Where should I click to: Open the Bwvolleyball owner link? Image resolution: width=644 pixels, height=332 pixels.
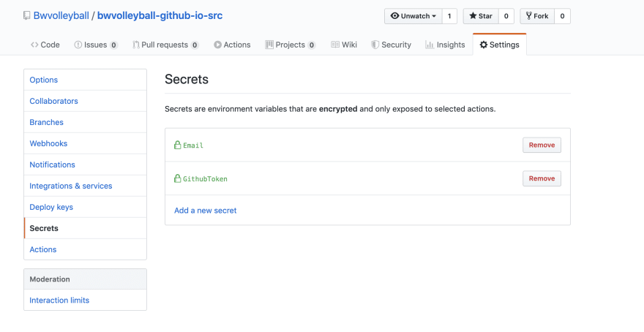[x=61, y=15]
